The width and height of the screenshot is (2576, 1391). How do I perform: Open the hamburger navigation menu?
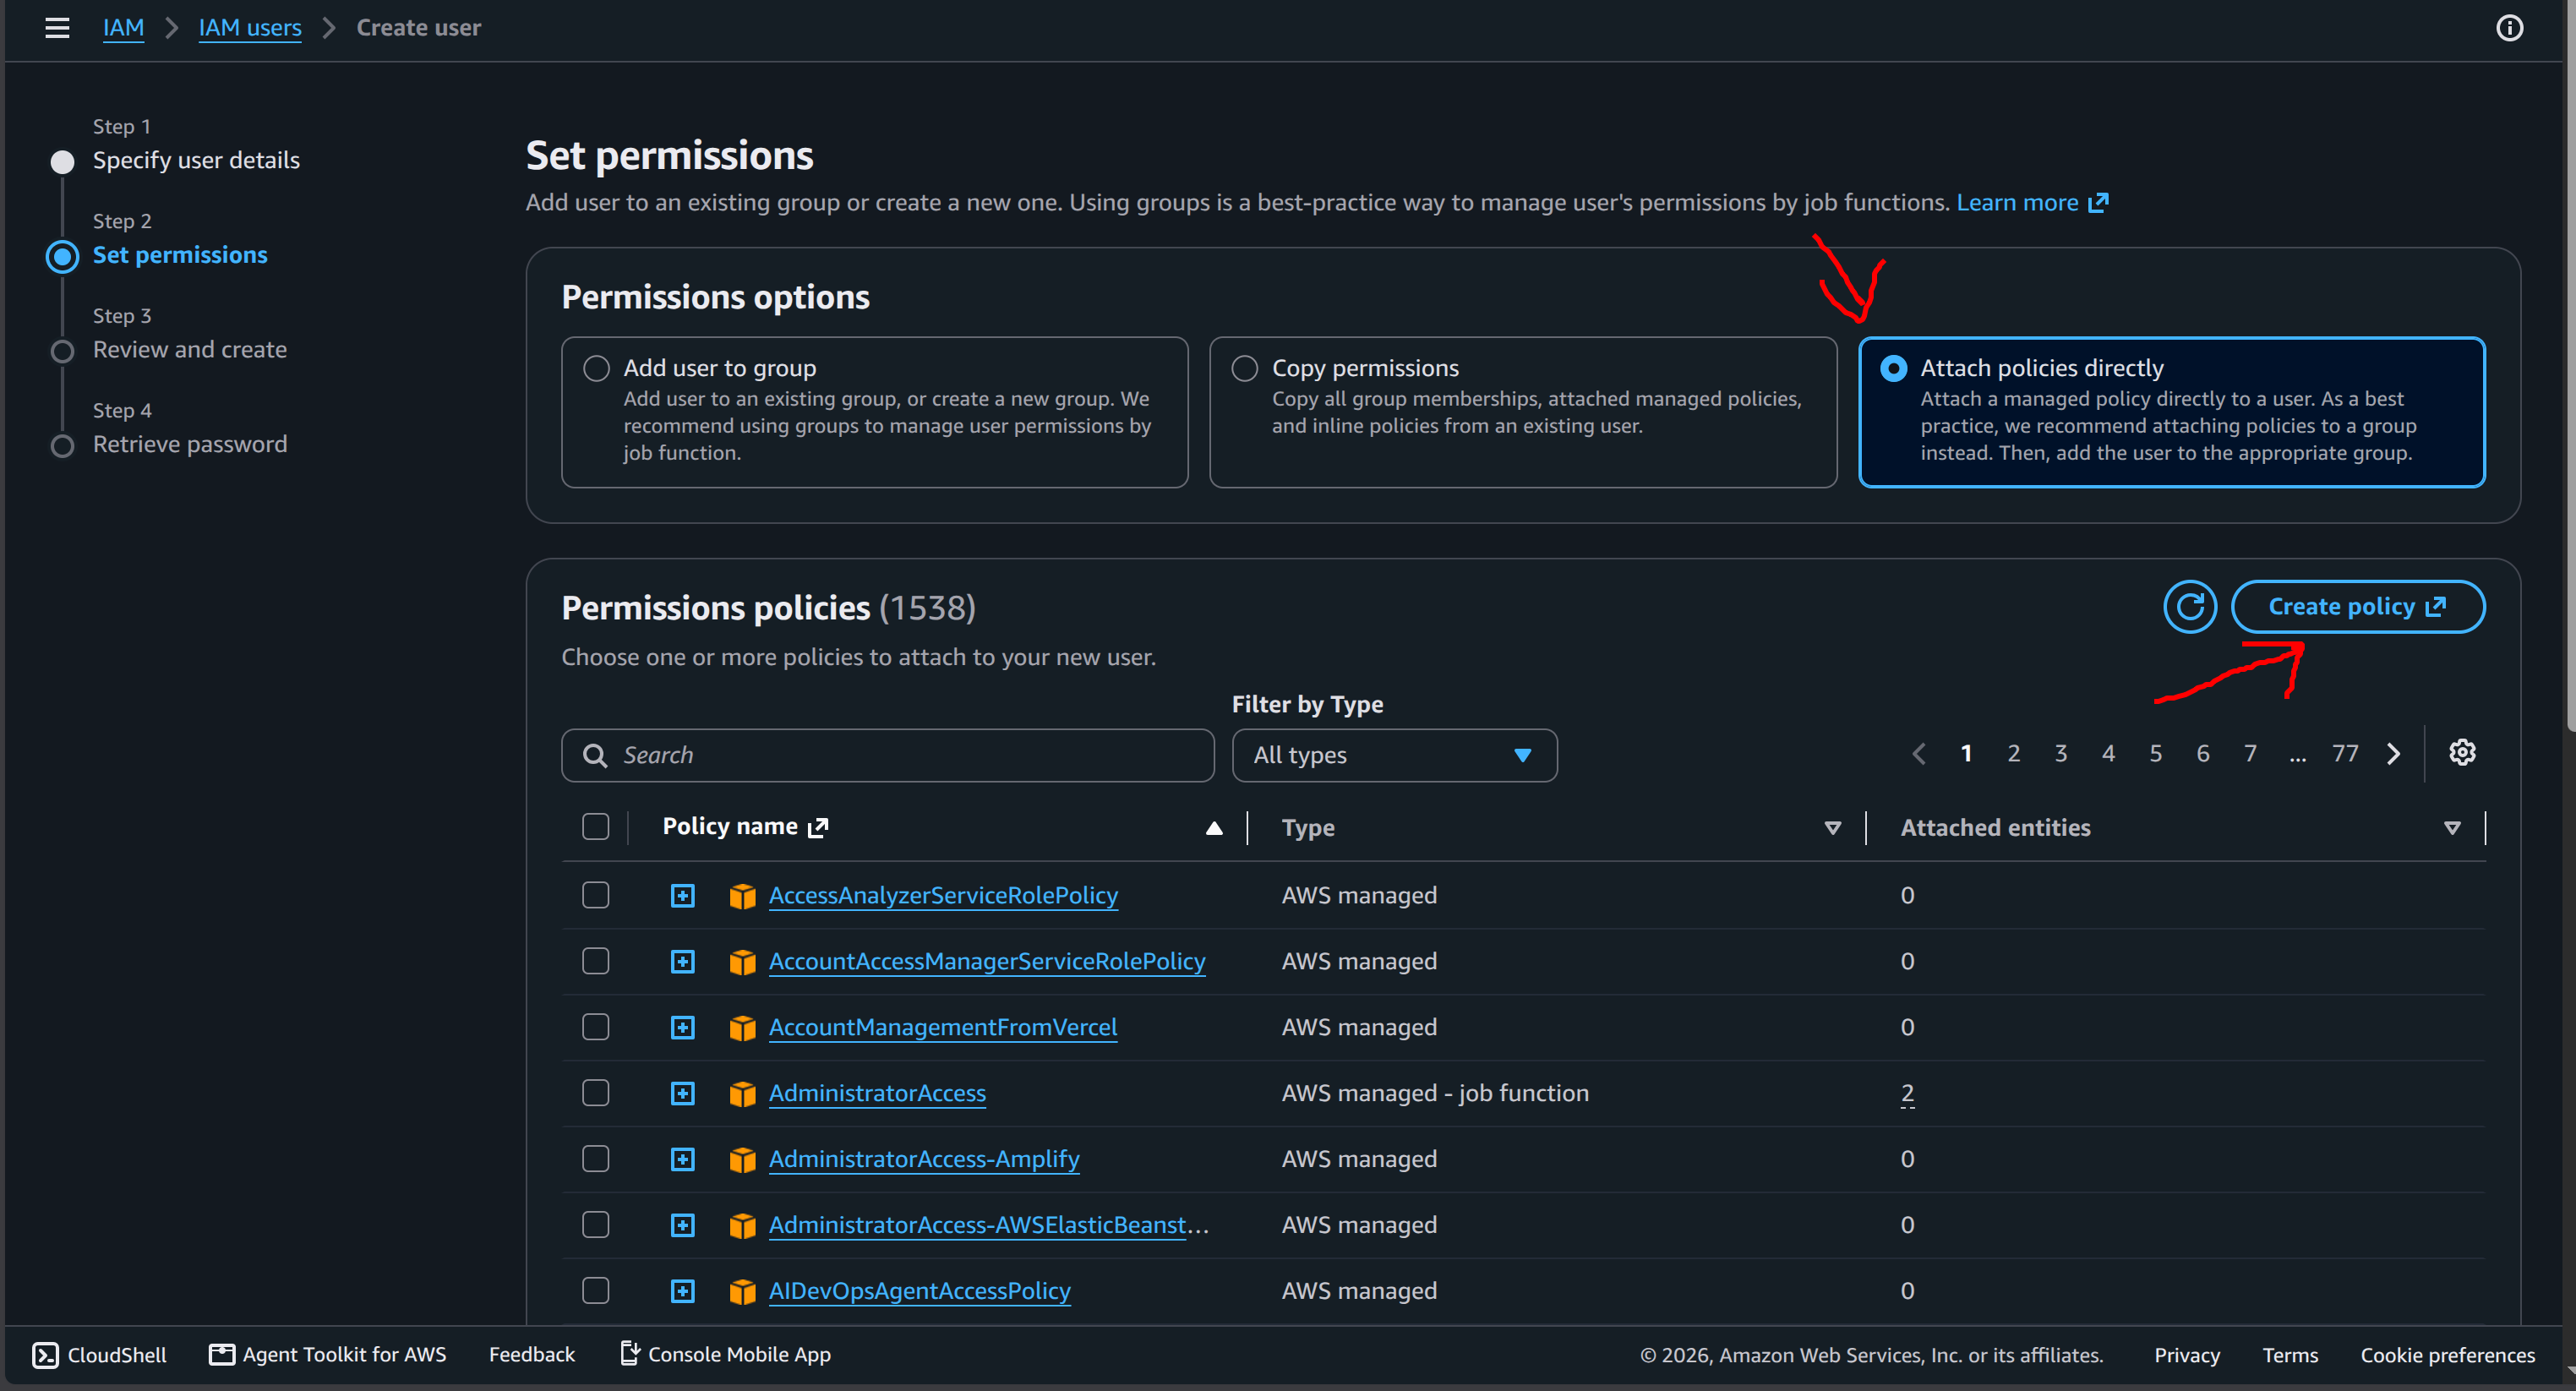point(57,28)
